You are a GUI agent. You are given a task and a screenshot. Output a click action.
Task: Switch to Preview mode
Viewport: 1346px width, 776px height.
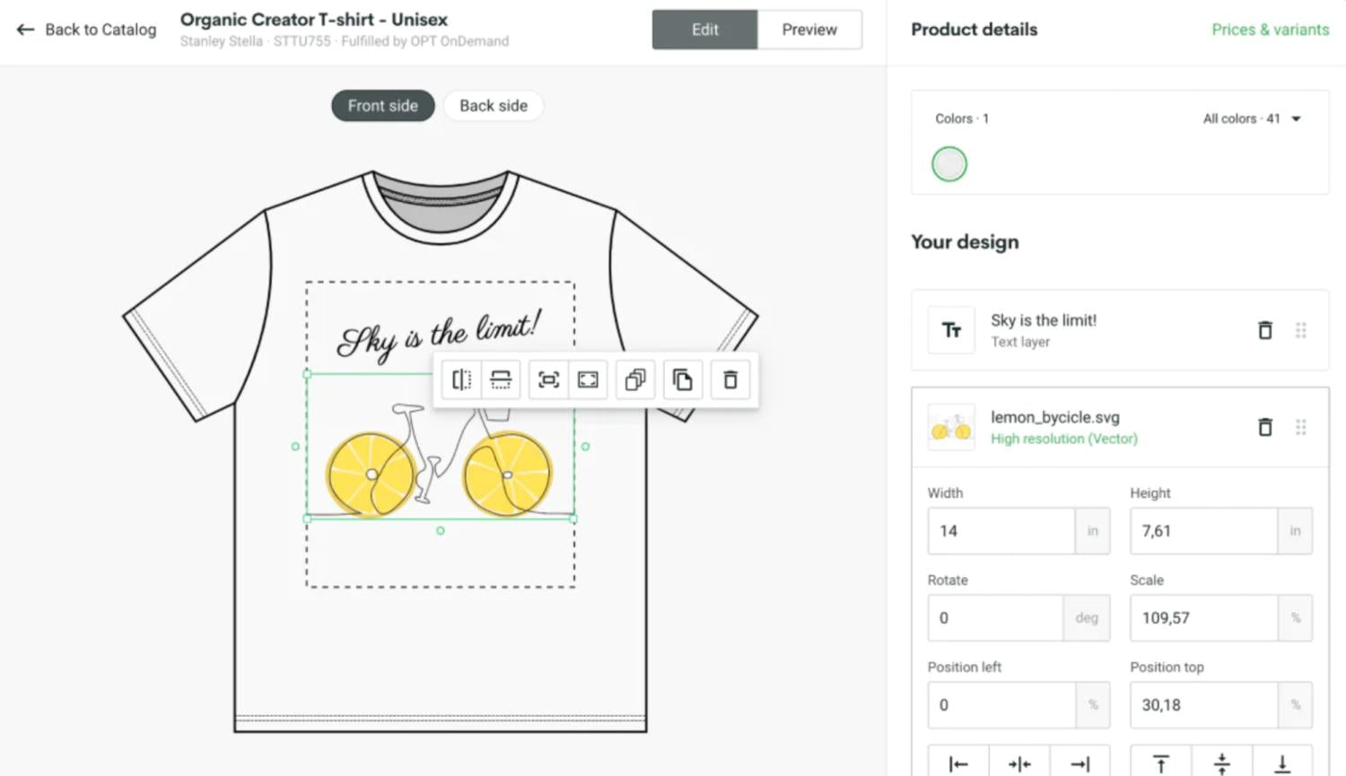click(808, 30)
